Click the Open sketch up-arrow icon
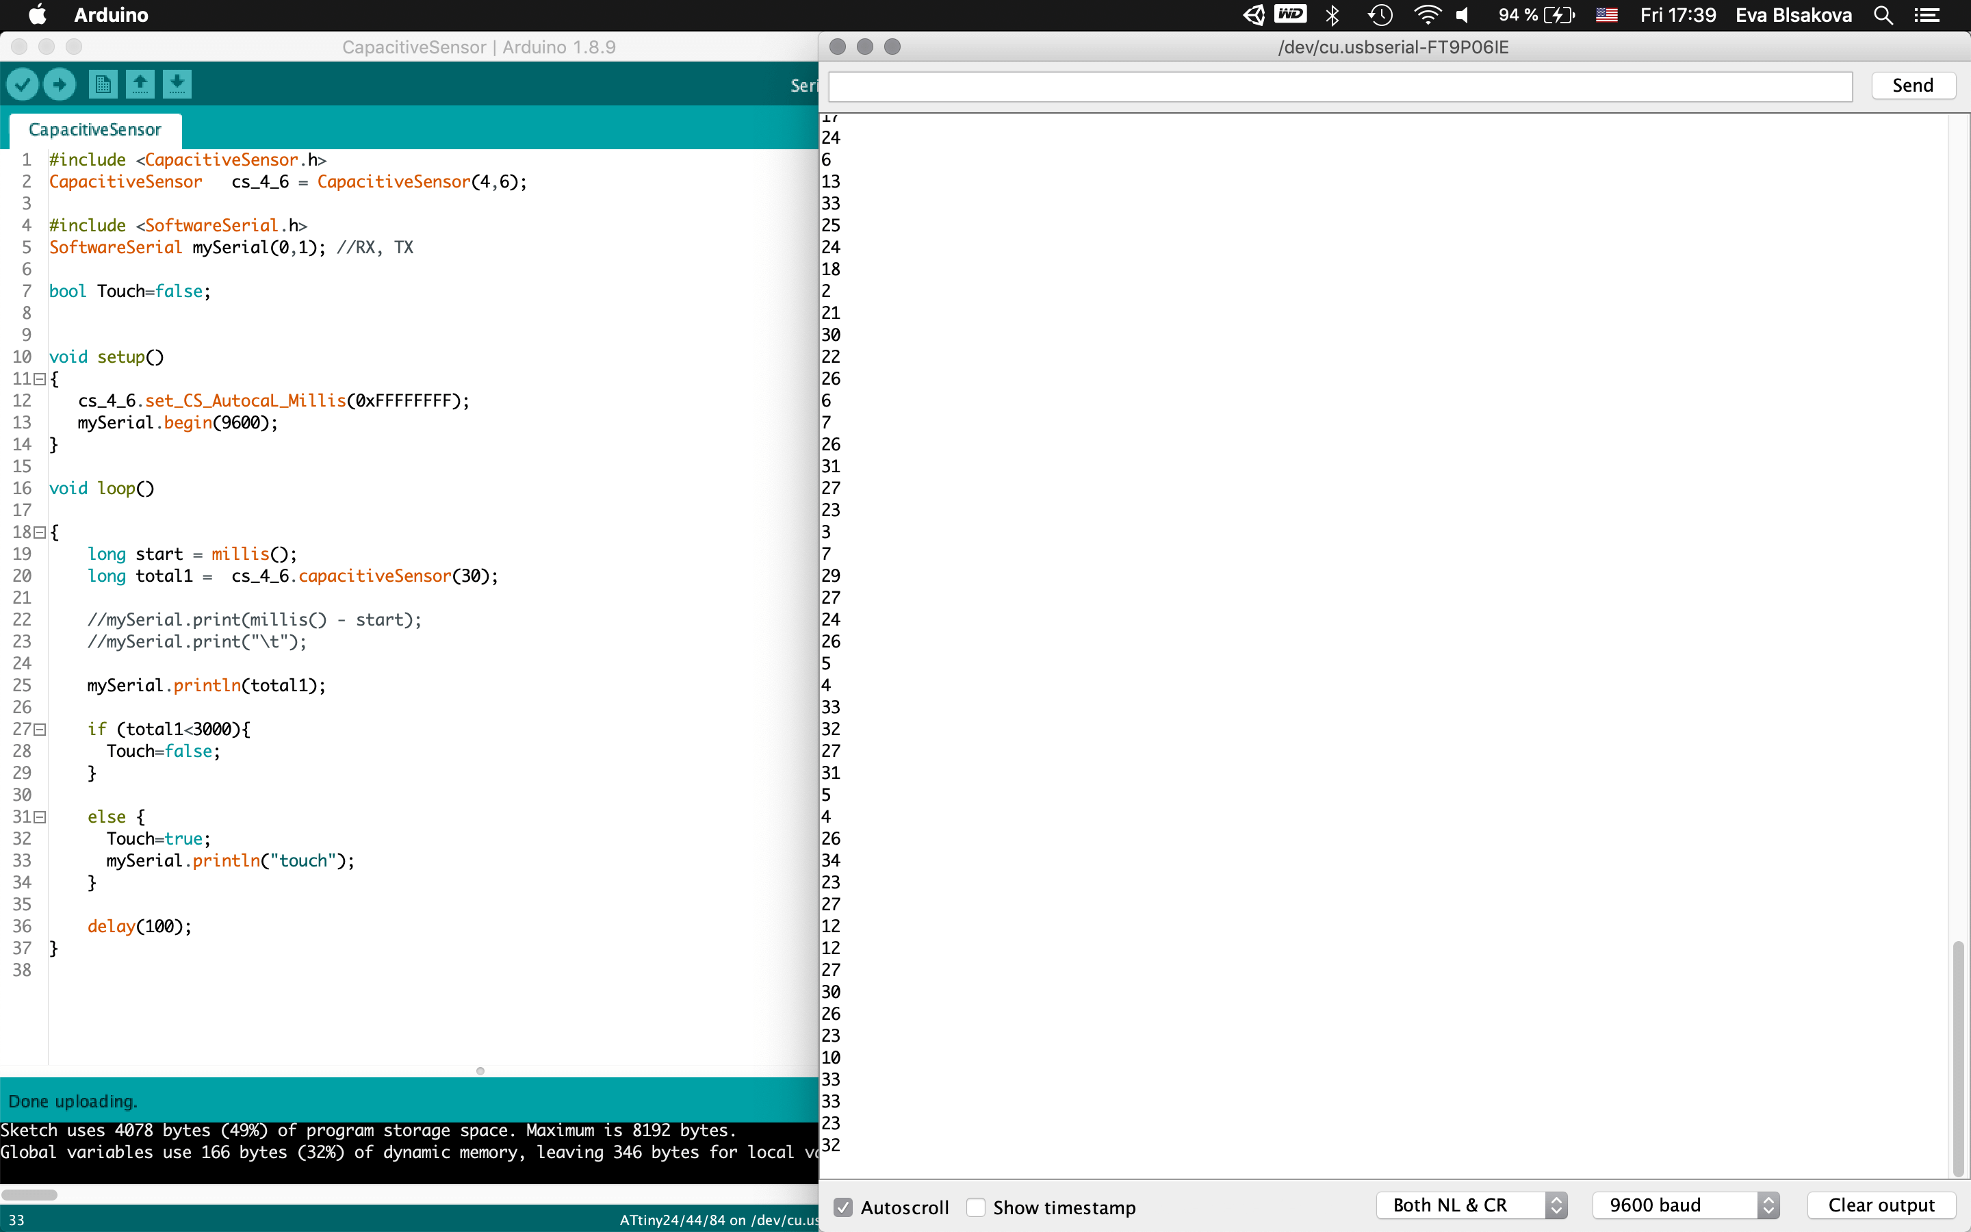 (x=140, y=84)
